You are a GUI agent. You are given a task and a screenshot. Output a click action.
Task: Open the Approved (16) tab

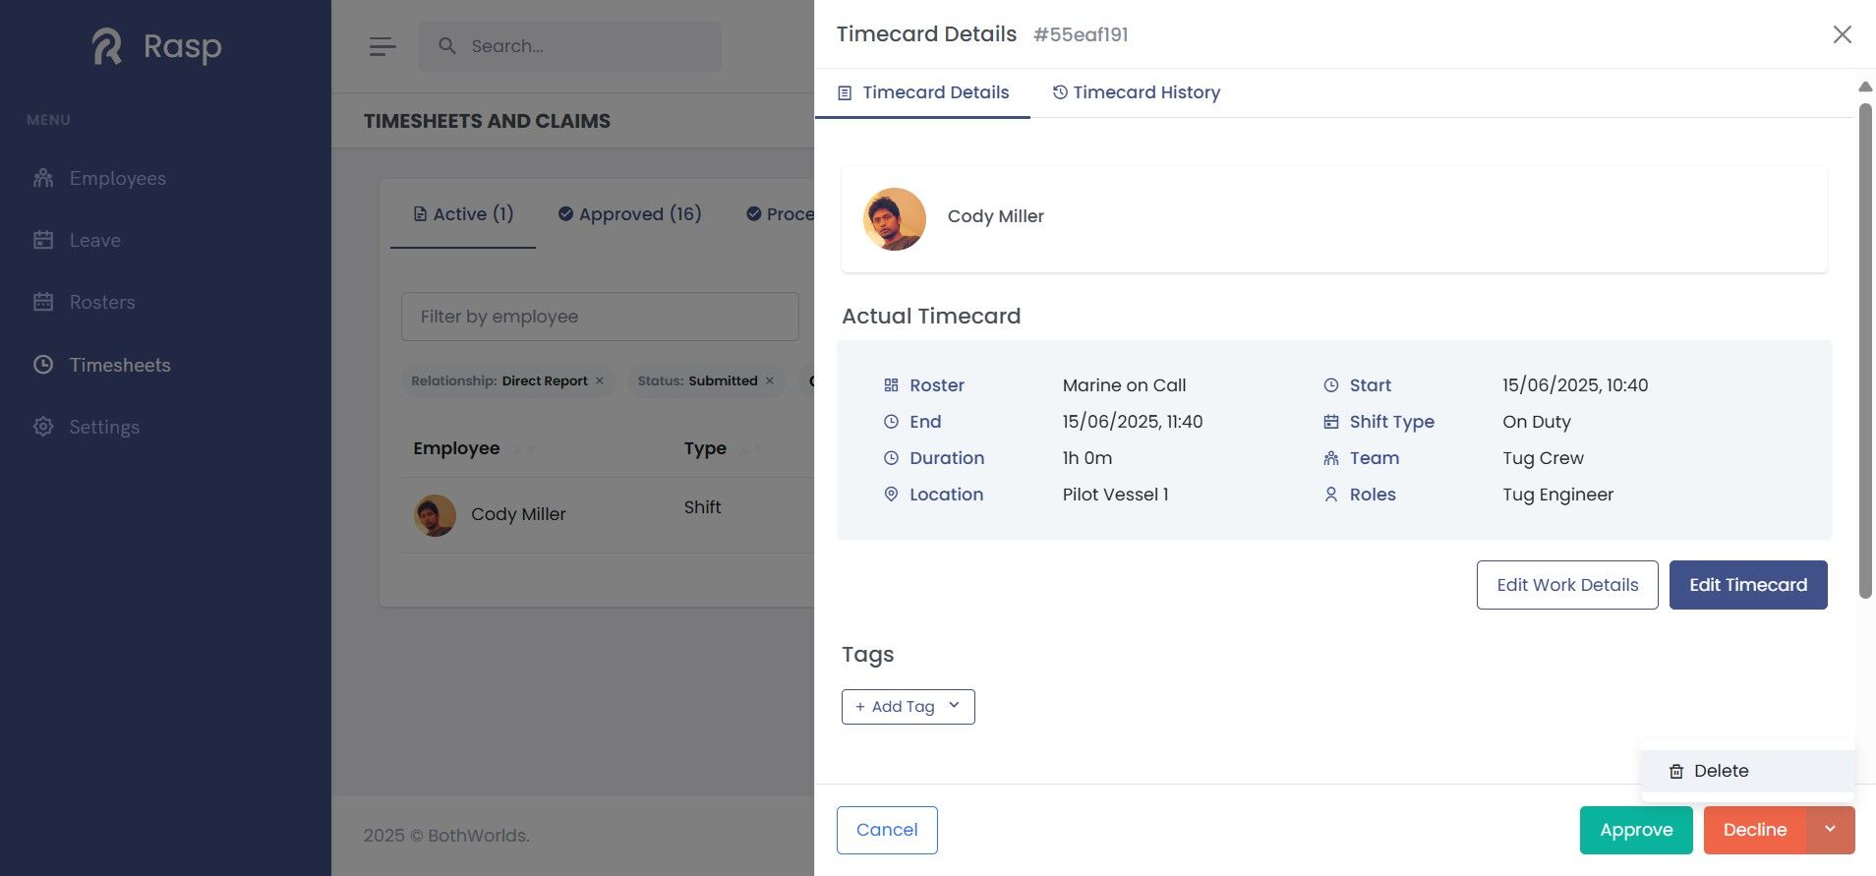coord(629,214)
